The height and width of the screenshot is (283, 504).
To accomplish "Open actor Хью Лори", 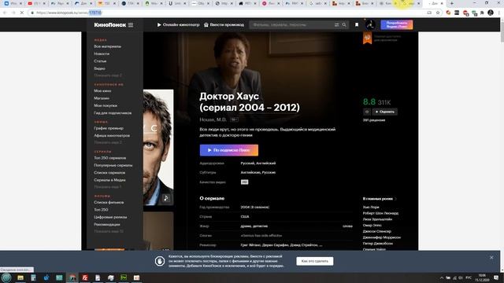I will click(x=371, y=208).
